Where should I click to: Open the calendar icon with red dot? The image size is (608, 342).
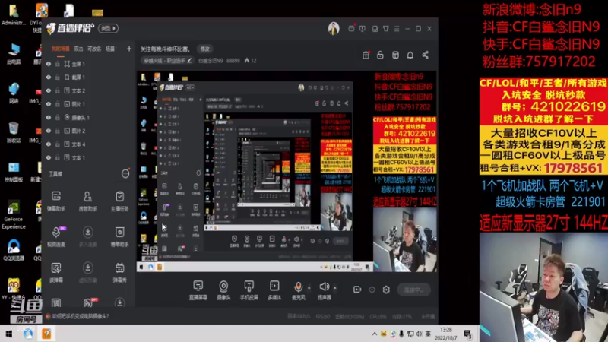pos(366,55)
